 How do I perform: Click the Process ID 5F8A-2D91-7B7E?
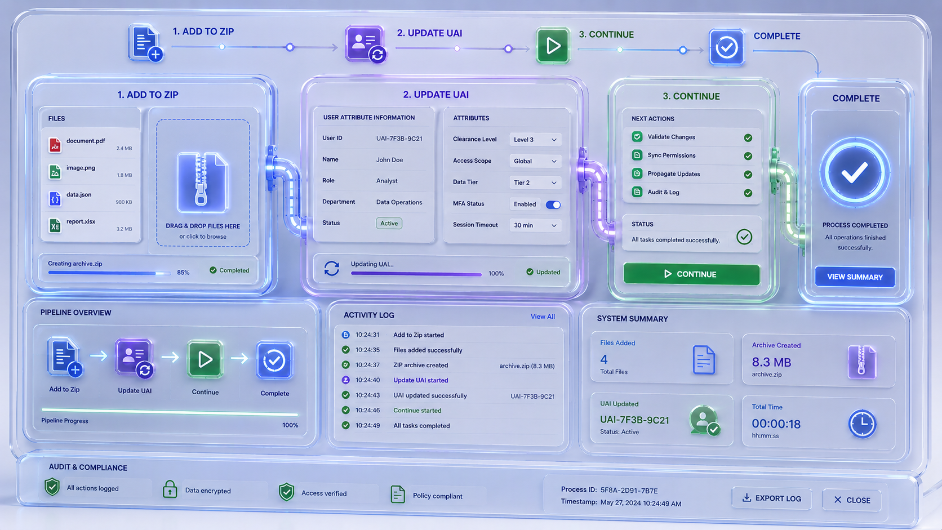pos(629,491)
